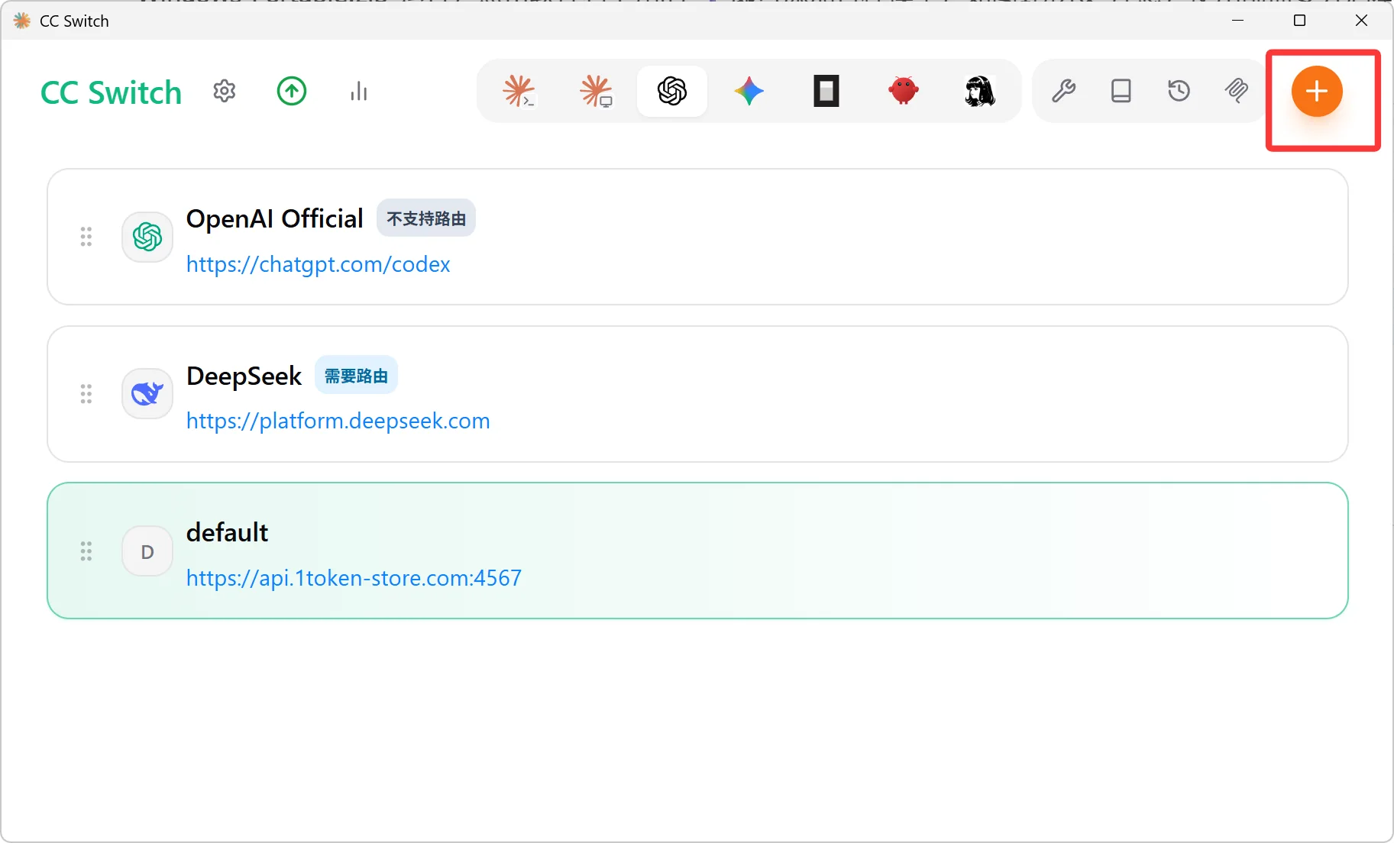Open the https://api.1token-store.com:4567 link
This screenshot has width=1394, height=843.
(x=354, y=578)
